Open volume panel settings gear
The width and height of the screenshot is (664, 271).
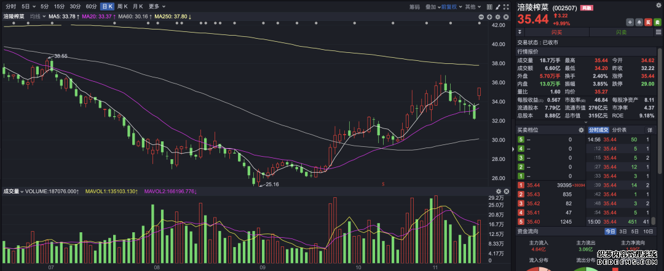tap(499, 191)
